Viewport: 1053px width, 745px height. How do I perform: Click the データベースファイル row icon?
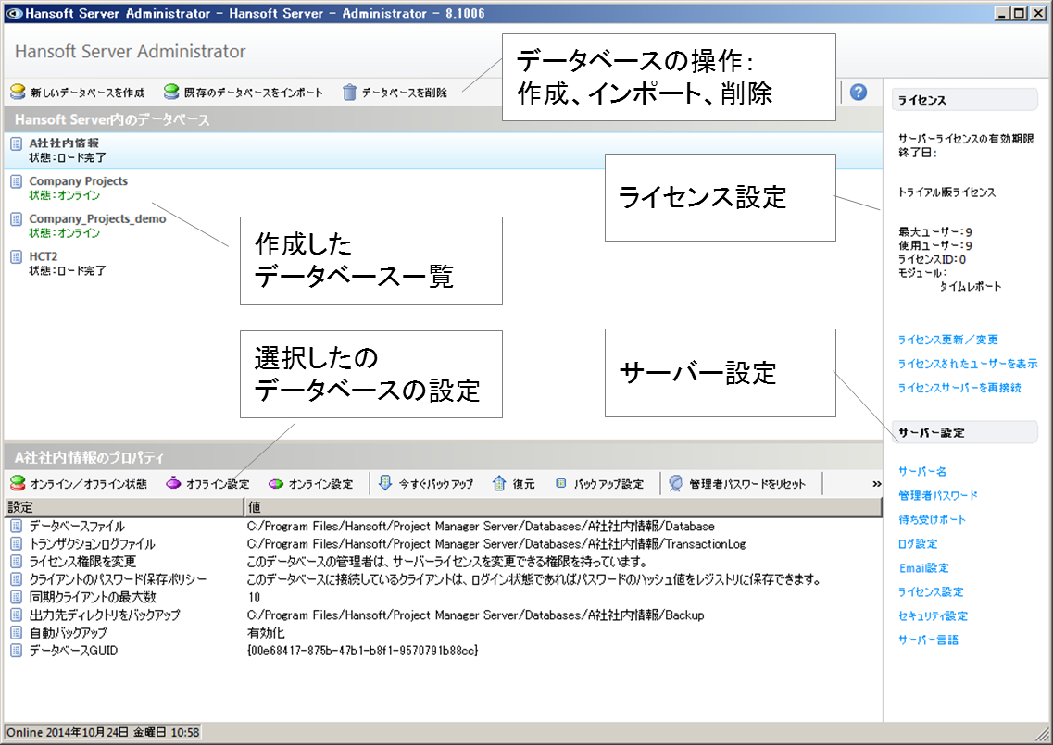click(x=17, y=527)
